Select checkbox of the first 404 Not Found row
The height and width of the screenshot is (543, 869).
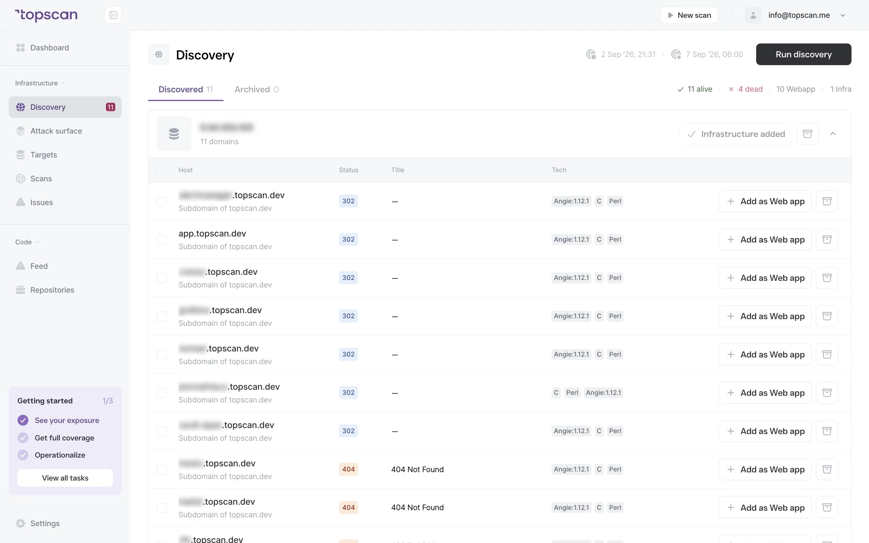point(162,469)
